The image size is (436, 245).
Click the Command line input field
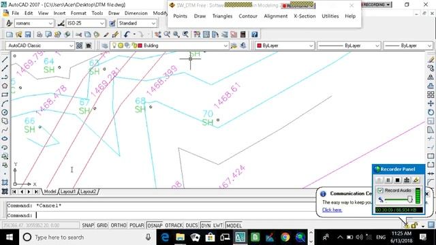(161, 215)
